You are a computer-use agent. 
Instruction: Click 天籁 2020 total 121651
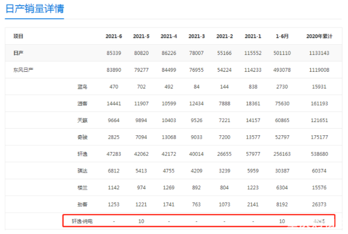point(319,121)
